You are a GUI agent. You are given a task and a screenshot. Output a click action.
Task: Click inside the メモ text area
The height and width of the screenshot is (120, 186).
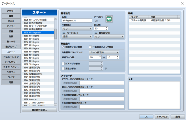[x=155, y=95]
